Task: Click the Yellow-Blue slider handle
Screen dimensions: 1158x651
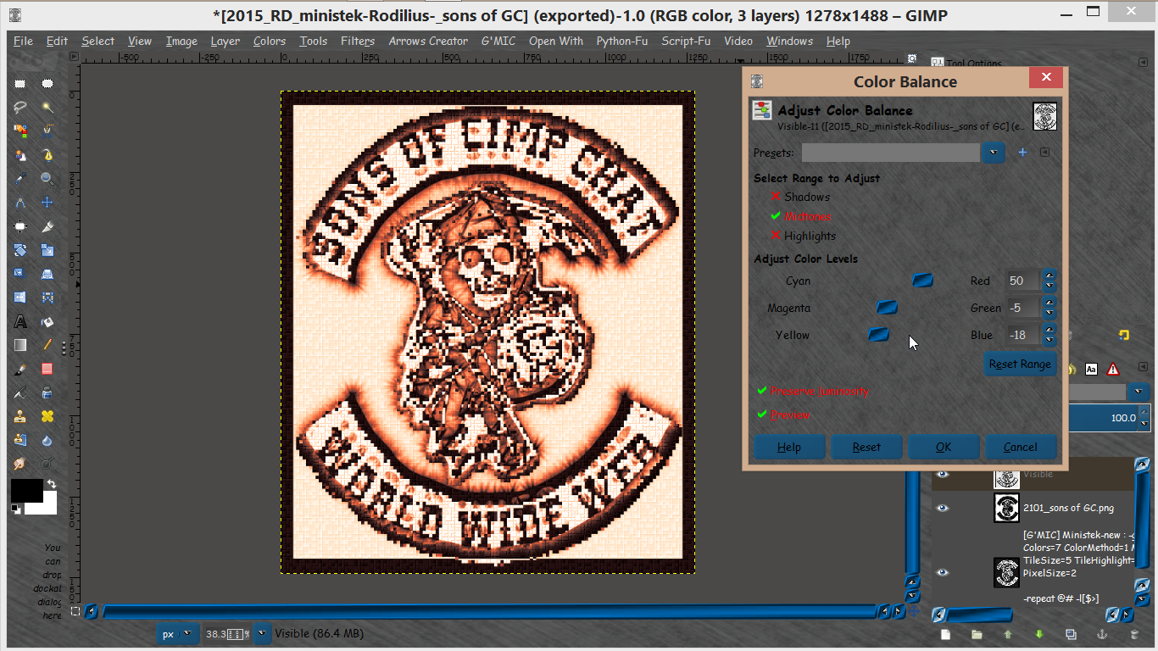Action: tap(879, 335)
